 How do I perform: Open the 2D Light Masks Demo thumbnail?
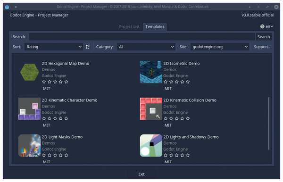(x=29, y=146)
